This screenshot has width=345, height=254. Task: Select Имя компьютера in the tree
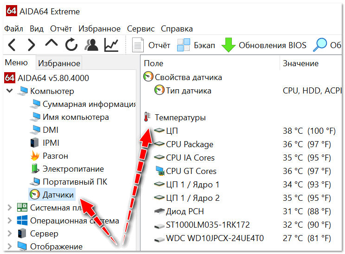coord(76,117)
